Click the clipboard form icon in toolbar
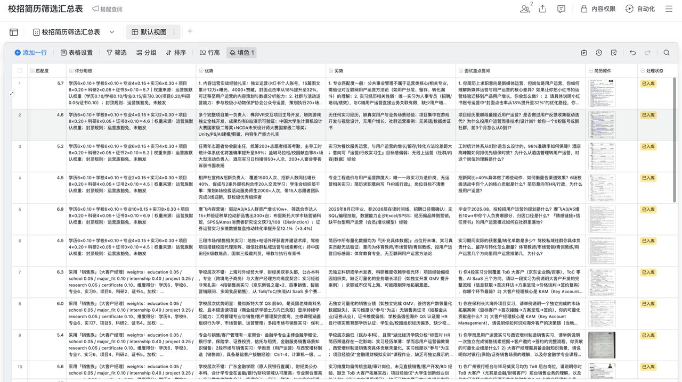Screen dimensions: 682x382 click(x=584, y=53)
